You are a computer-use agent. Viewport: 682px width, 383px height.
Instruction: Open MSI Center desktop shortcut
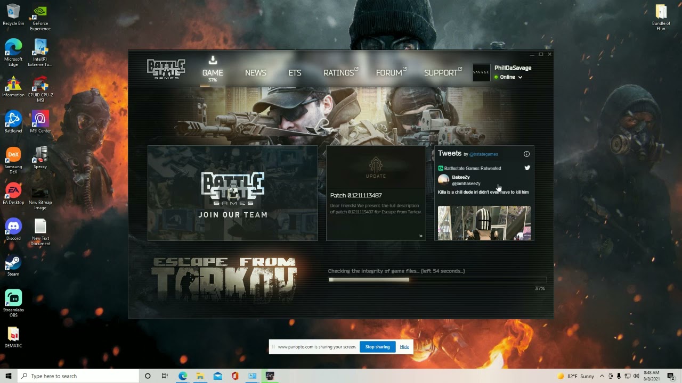pyautogui.click(x=40, y=122)
